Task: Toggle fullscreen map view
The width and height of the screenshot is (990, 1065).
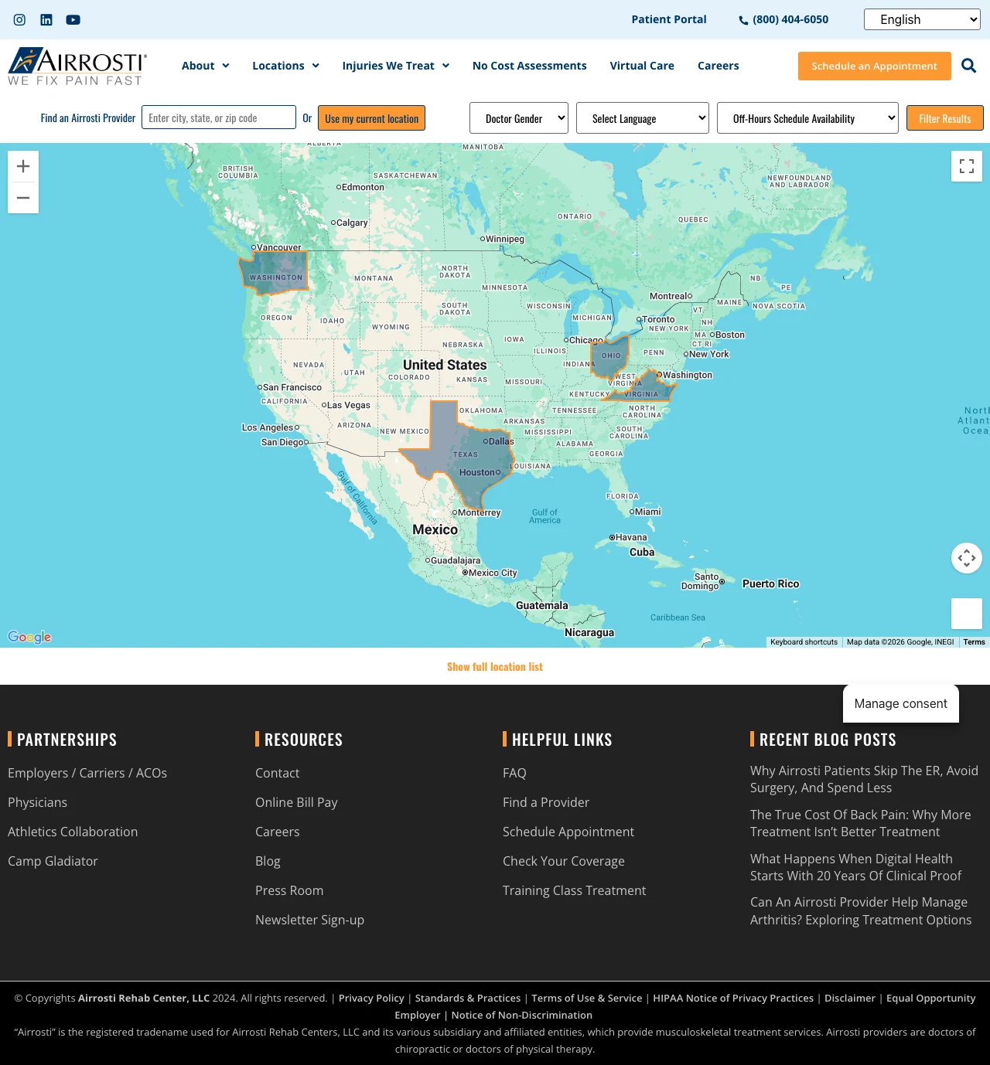Action: 967,166
